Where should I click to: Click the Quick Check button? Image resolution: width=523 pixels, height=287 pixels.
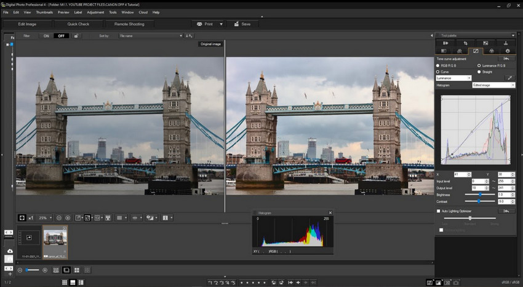(78, 24)
